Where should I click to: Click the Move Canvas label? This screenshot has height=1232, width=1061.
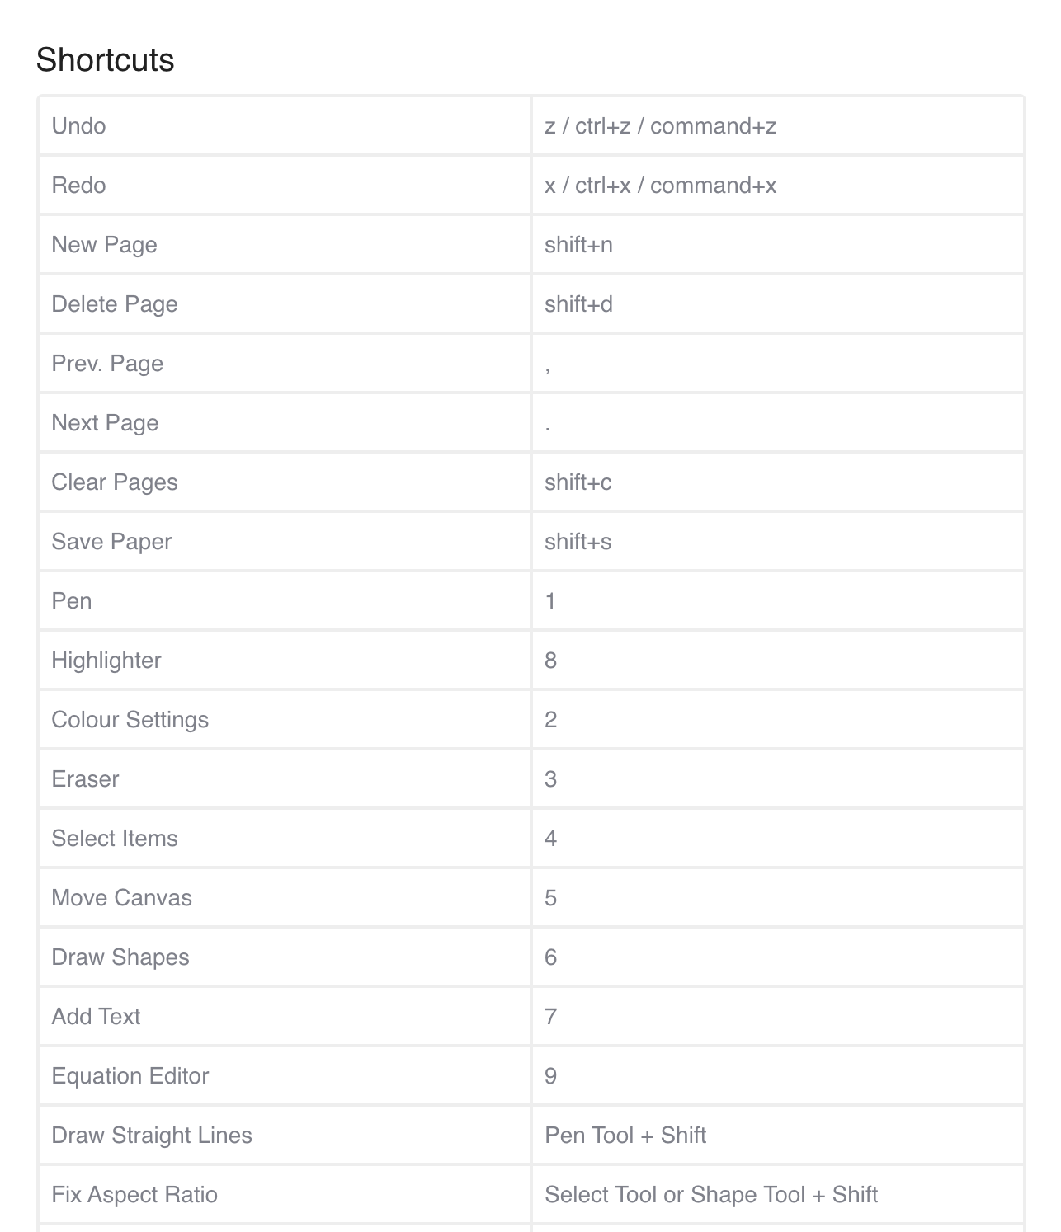point(121,898)
